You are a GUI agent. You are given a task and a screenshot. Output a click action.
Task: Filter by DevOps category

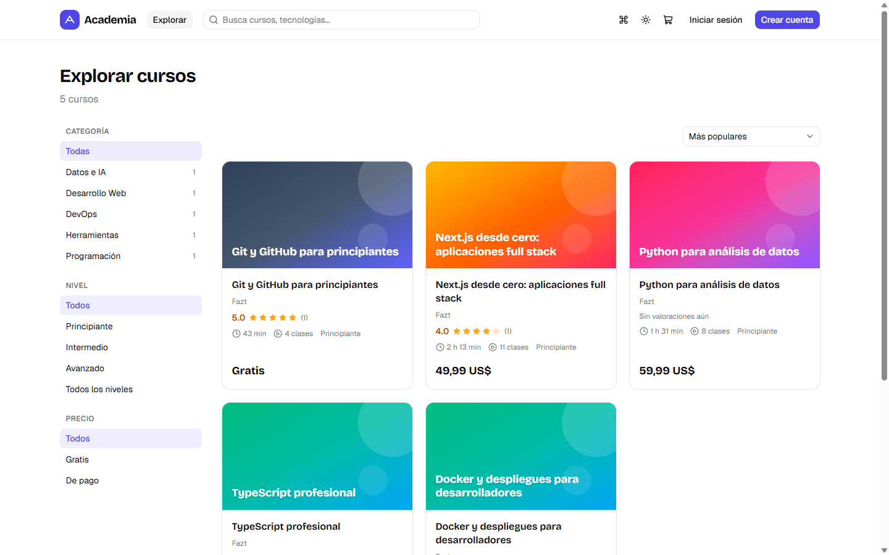click(131, 214)
